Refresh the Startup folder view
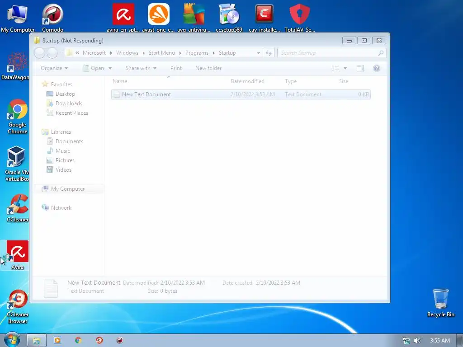 tap(269, 53)
